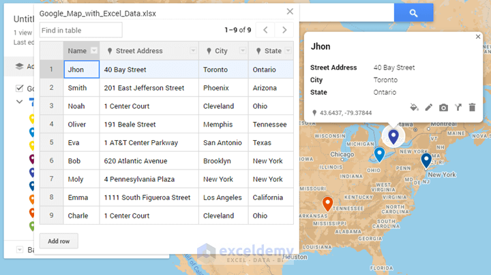Click the trash delete feature icon

click(472, 108)
